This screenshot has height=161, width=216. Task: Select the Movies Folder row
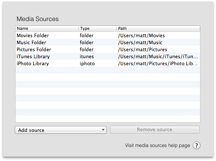click(108, 35)
